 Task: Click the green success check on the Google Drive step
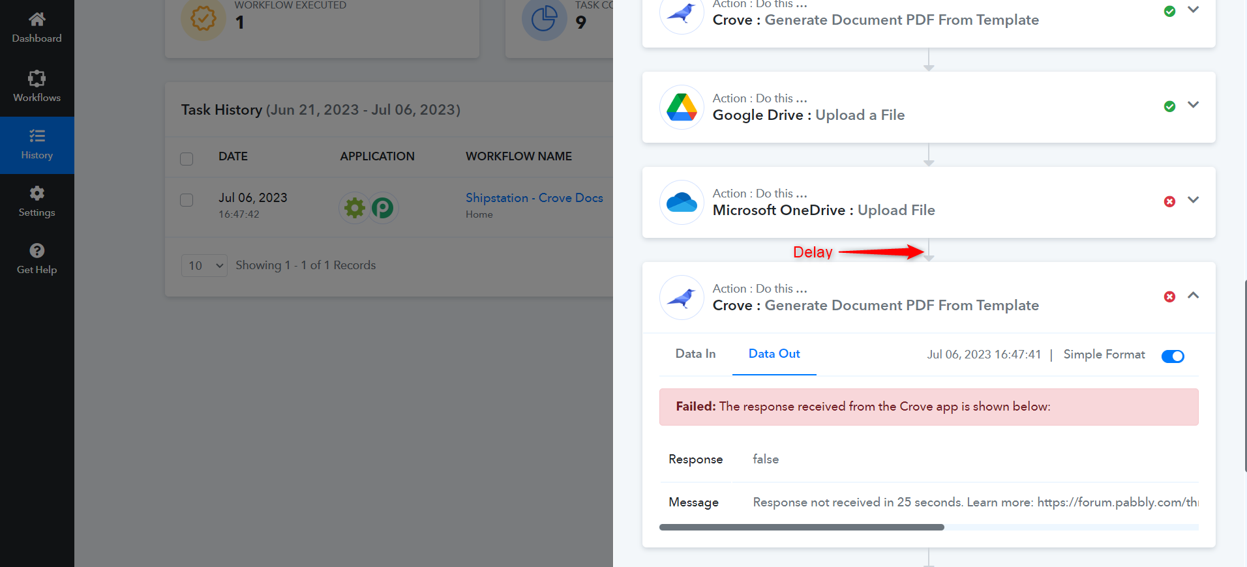[1170, 106]
